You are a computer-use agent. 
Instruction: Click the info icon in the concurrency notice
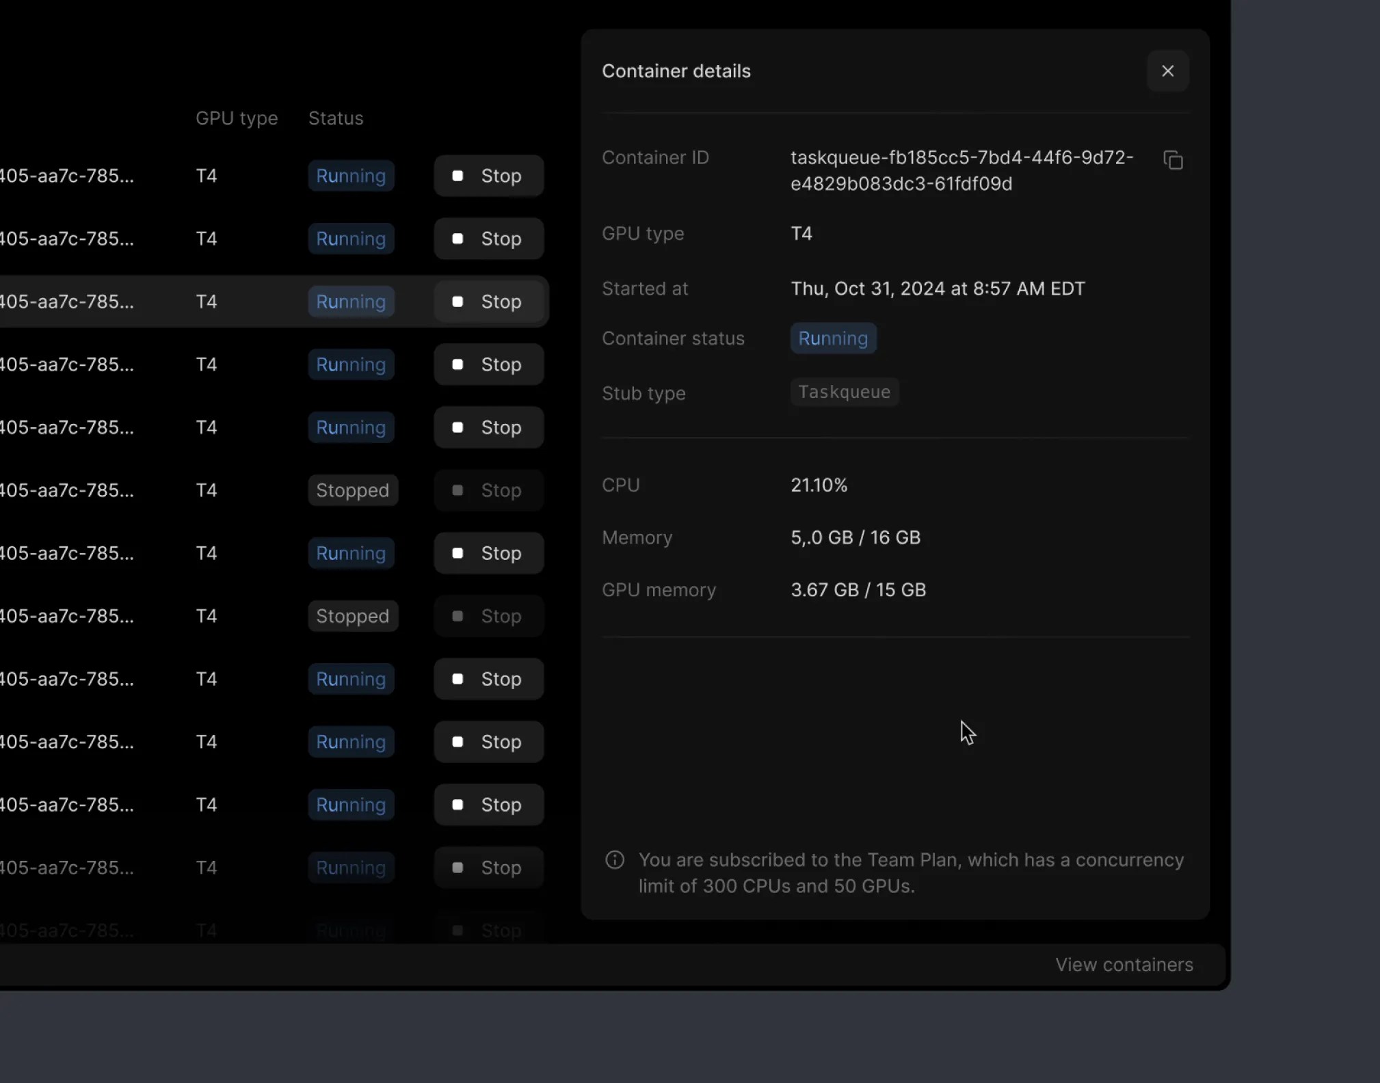(613, 859)
